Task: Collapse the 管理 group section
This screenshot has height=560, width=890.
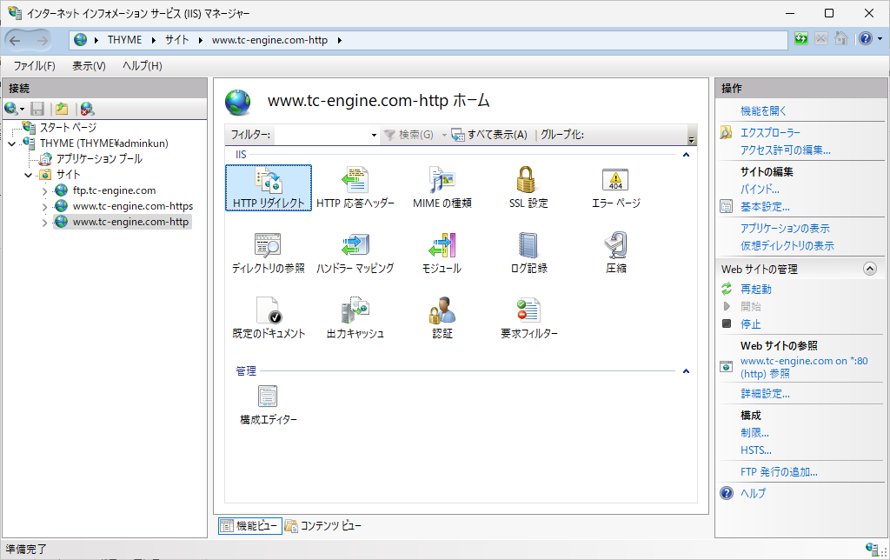Action: 686,371
